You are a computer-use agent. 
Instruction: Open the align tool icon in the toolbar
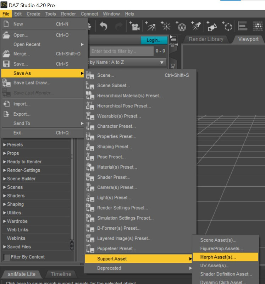point(243,26)
